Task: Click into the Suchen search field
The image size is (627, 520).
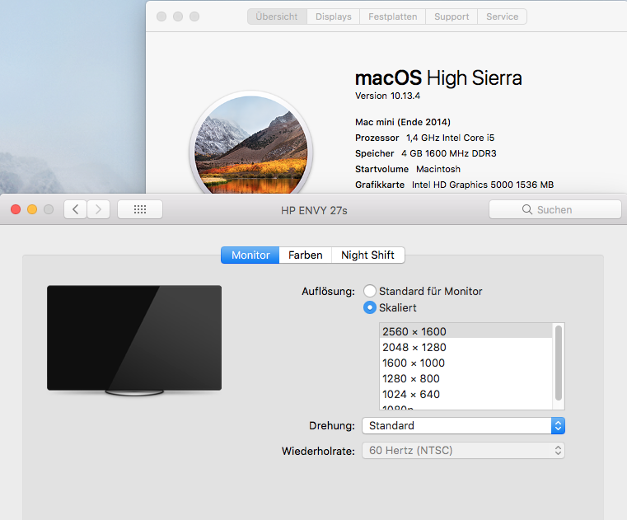Action: [x=555, y=209]
